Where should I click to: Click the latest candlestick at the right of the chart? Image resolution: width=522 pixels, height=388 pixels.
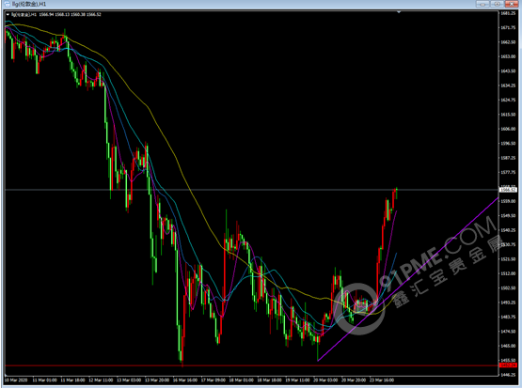point(396,194)
